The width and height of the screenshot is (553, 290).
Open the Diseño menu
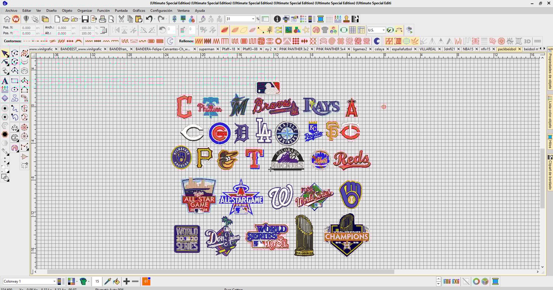52,11
